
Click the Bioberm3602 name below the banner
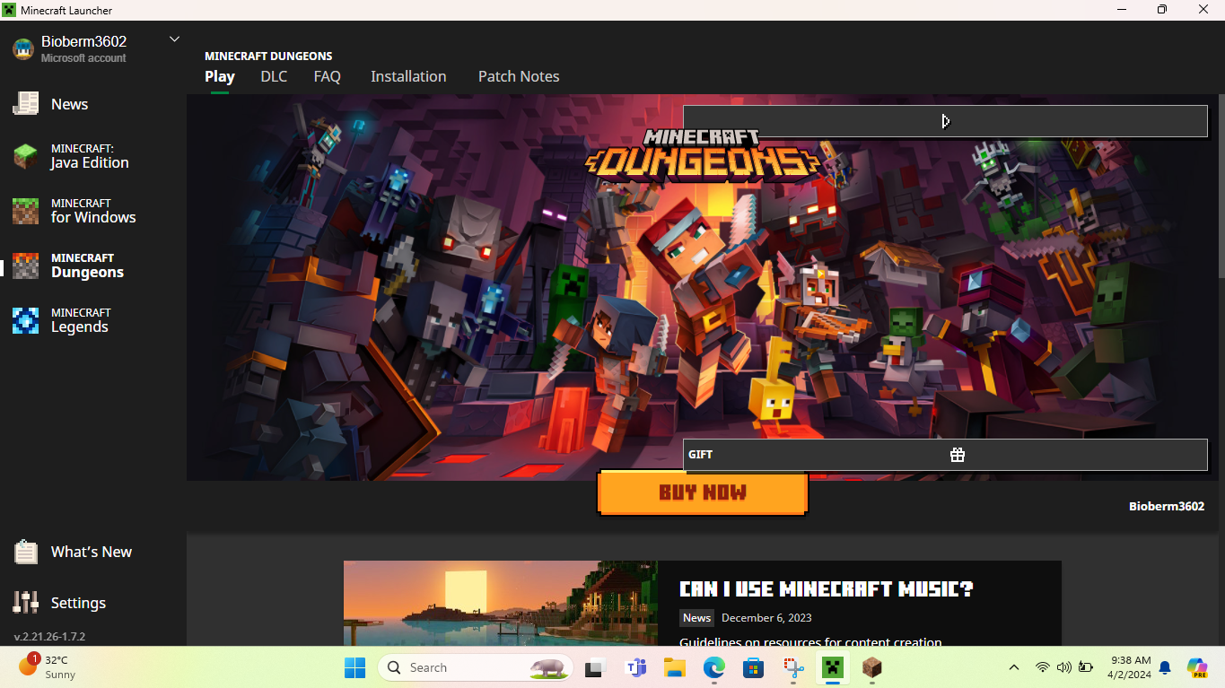point(1167,506)
